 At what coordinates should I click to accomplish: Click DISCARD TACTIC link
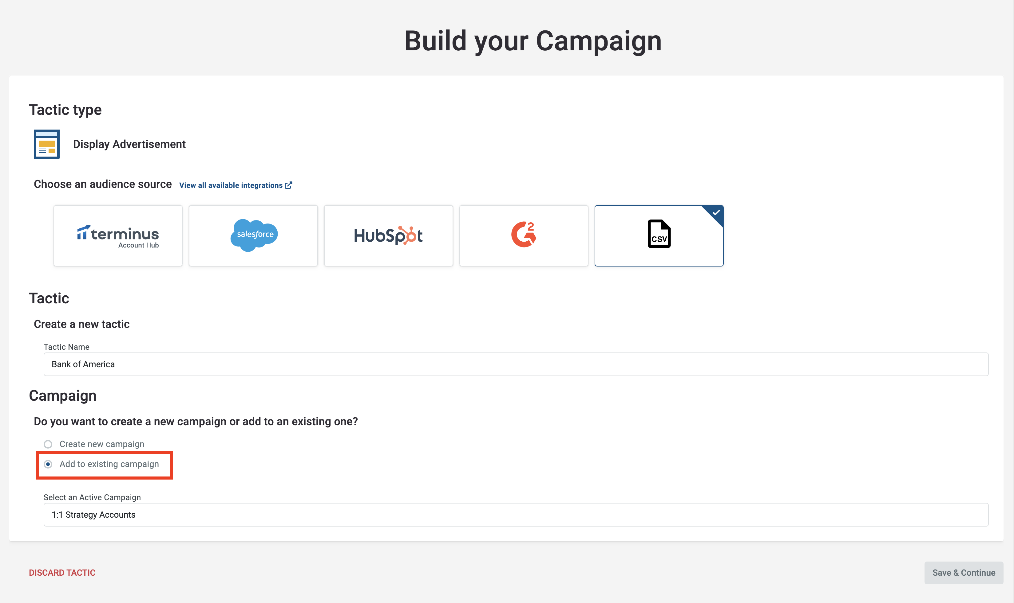click(62, 573)
